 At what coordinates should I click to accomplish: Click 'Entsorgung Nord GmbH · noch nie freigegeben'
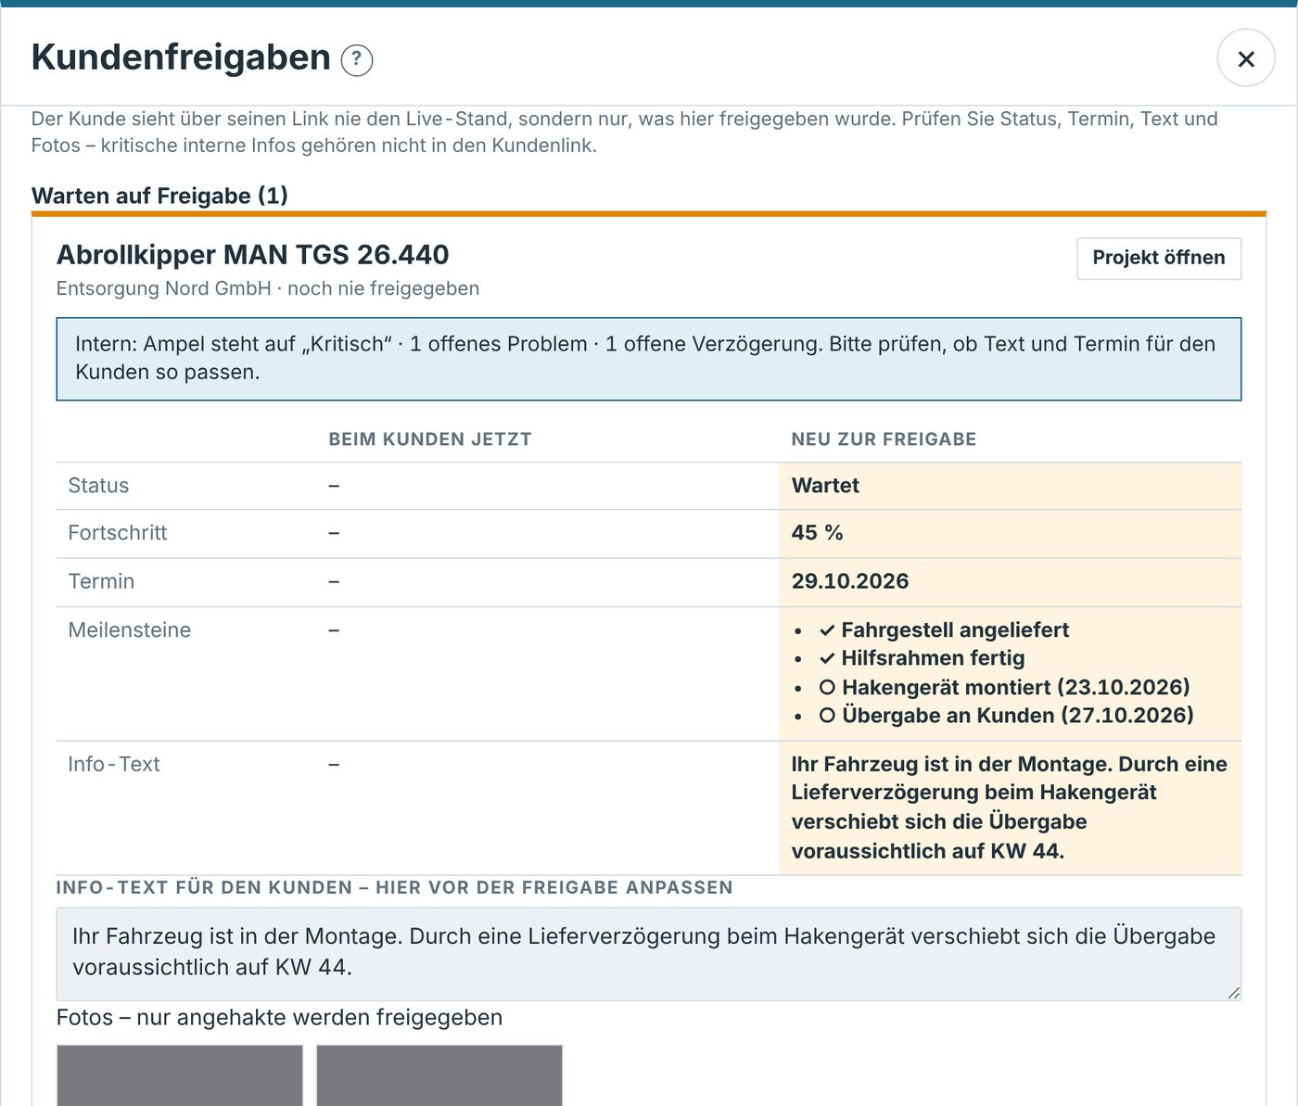pos(268,288)
